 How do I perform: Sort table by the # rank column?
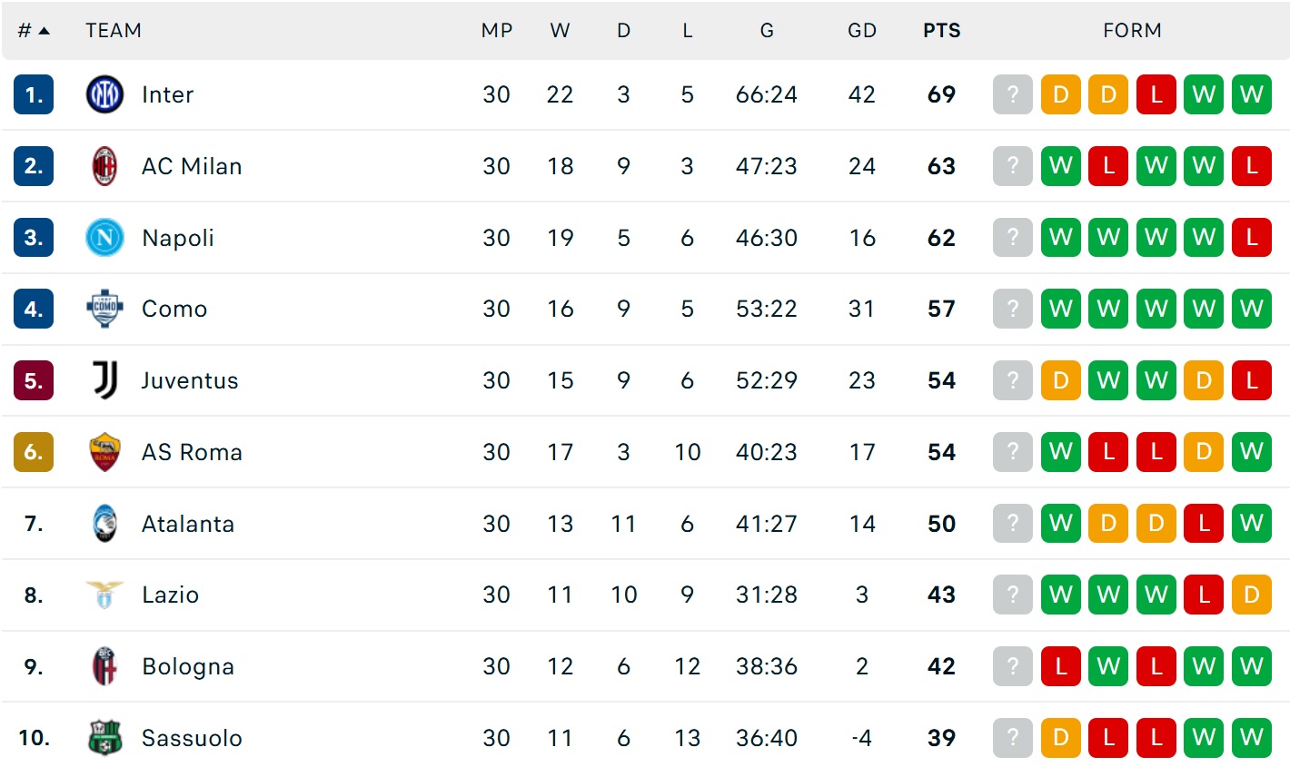(33, 31)
